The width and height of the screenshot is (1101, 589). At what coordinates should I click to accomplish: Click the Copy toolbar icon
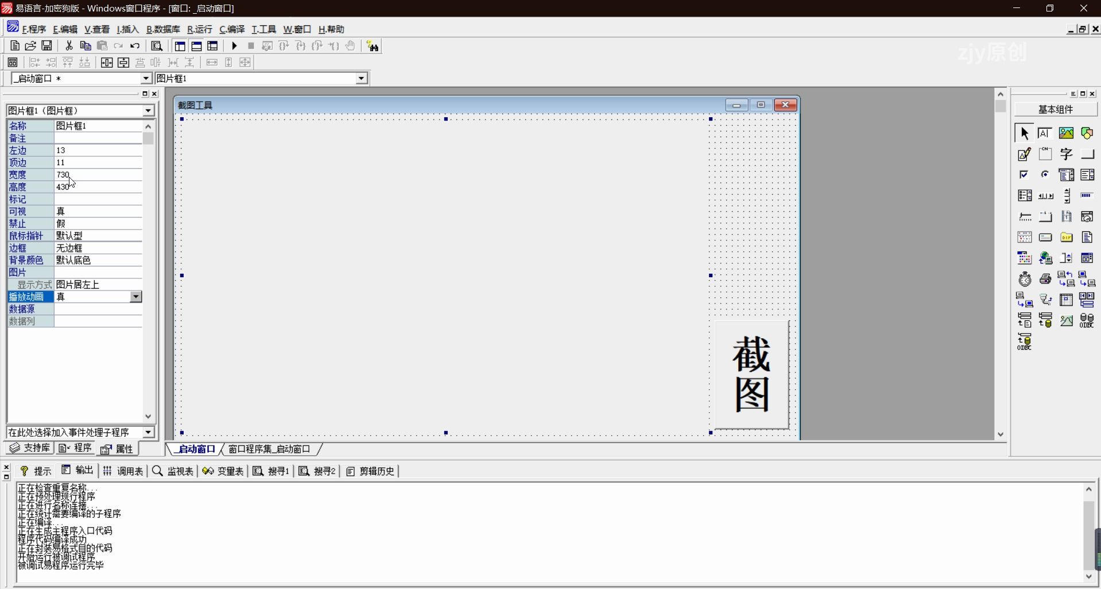click(x=86, y=46)
